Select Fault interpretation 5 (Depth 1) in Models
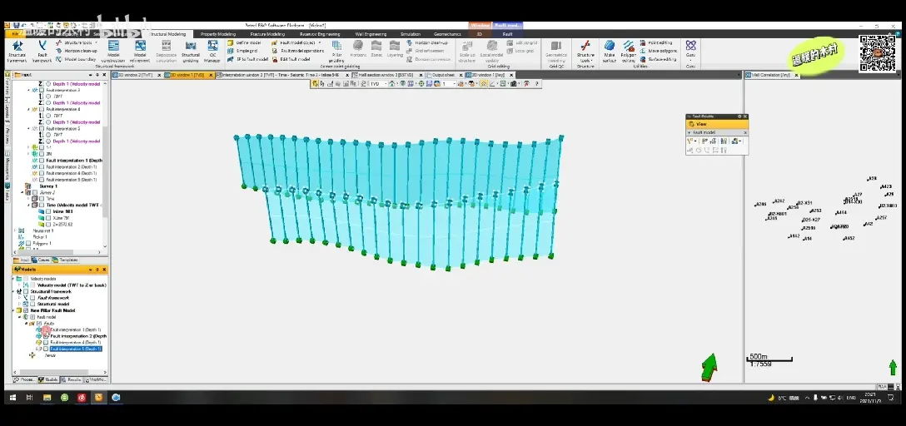The image size is (906, 426). point(76,349)
